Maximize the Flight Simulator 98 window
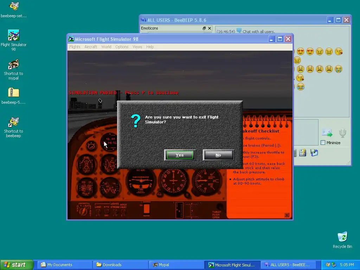 [x=280, y=39]
